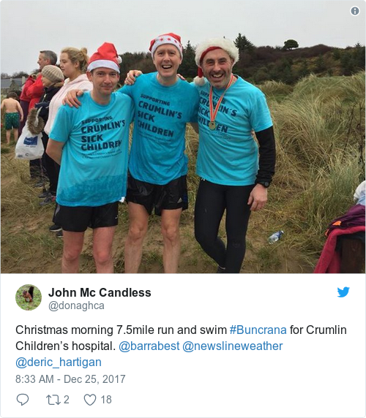
Task: Click the retweet count 2
Action: [66, 400]
